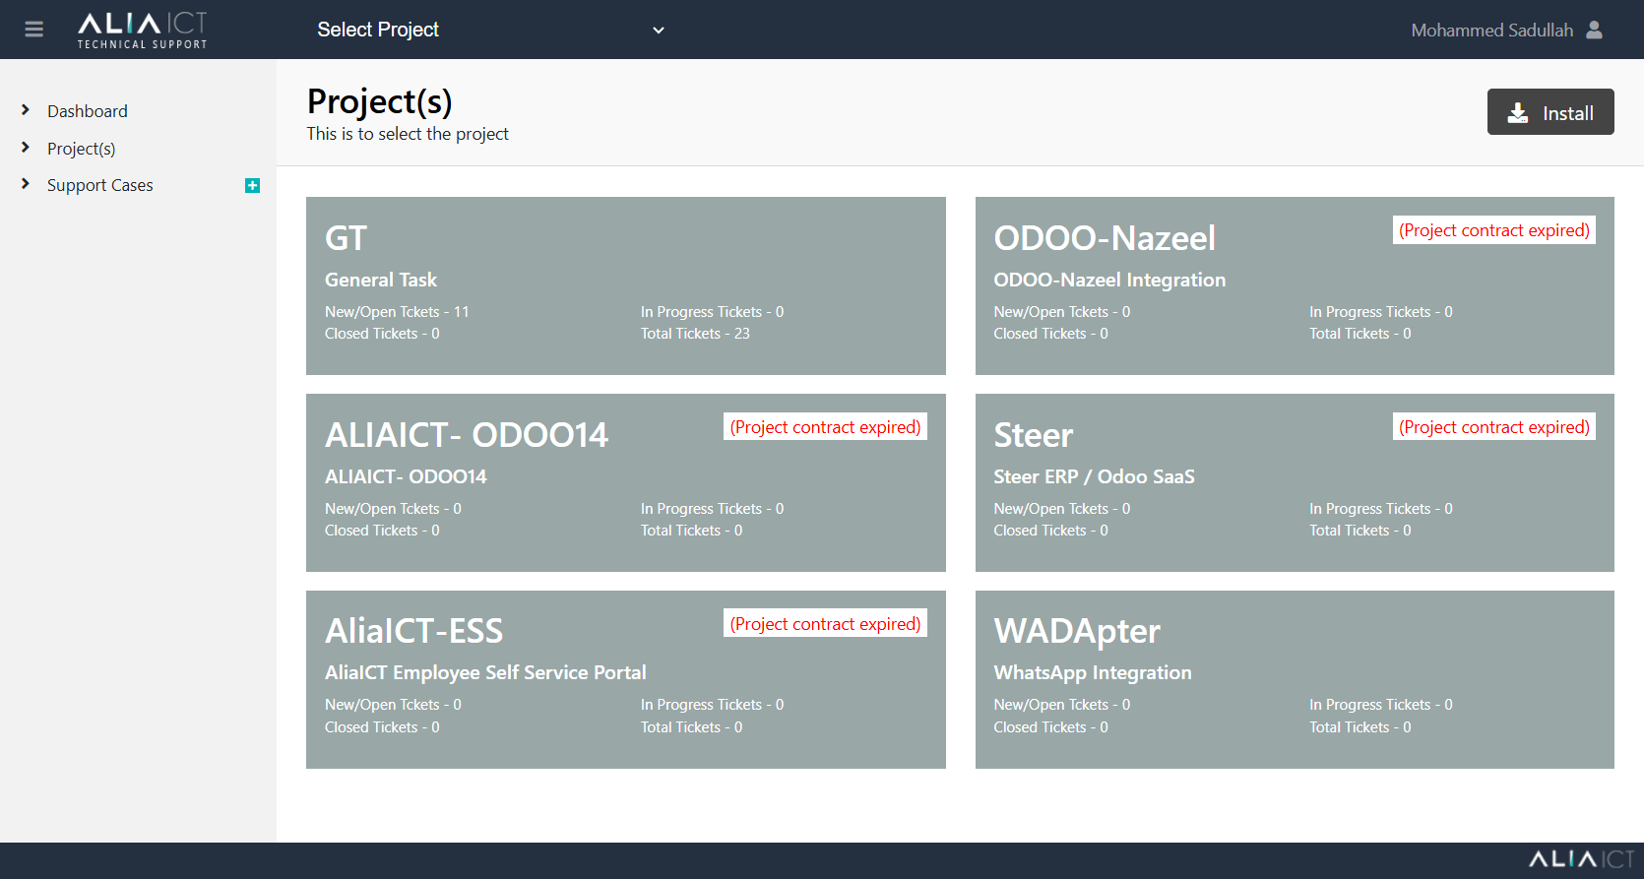This screenshot has height=879, width=1644.
Task: Open the Select Project dropdown
Action: click(489, 30)
